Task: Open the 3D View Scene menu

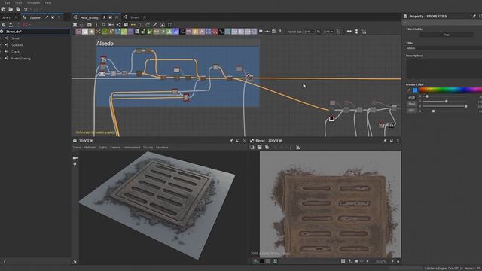Action: (x=77, y=148)
